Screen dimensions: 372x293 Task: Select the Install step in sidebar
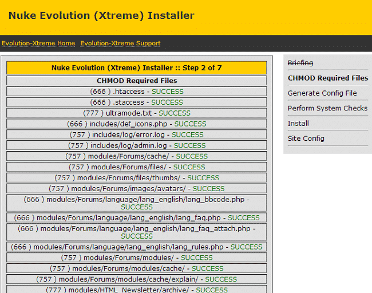[x=298, y=123]
